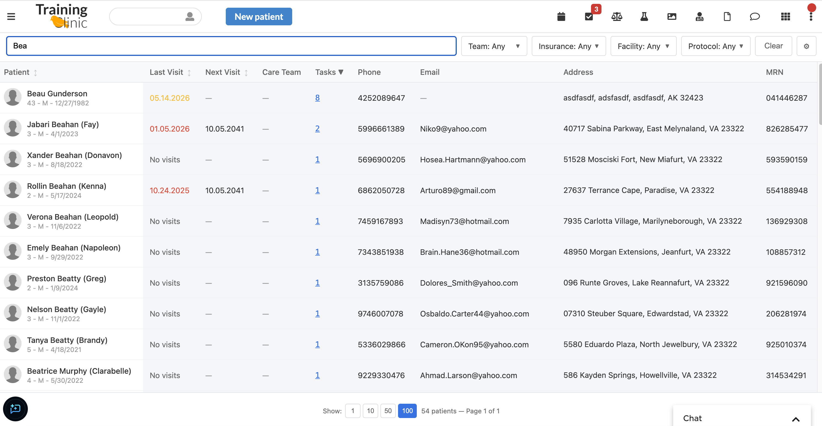The width and height of the screenshot is (822, 426).
Task: Click Beau Gunderson's avatar
Action: [x=12, y=97]
